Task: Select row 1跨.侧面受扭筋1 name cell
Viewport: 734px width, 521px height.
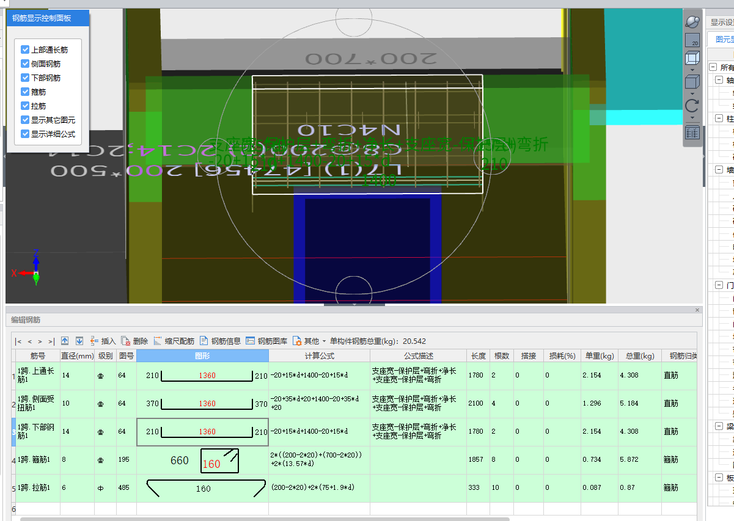Action: click(38, 404)
